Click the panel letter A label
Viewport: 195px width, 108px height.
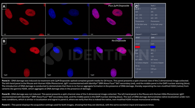pyautogui.click(x=4, y=6)
